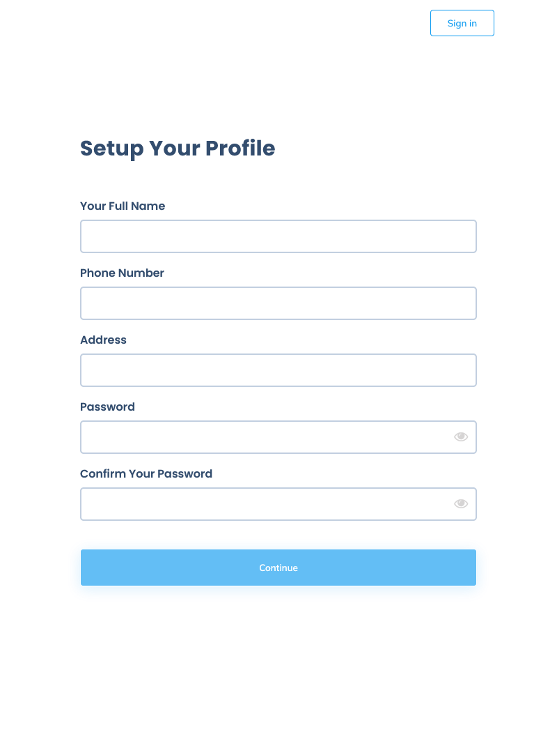Proceed by clicking the blue Continue bar

click(278, 568)
